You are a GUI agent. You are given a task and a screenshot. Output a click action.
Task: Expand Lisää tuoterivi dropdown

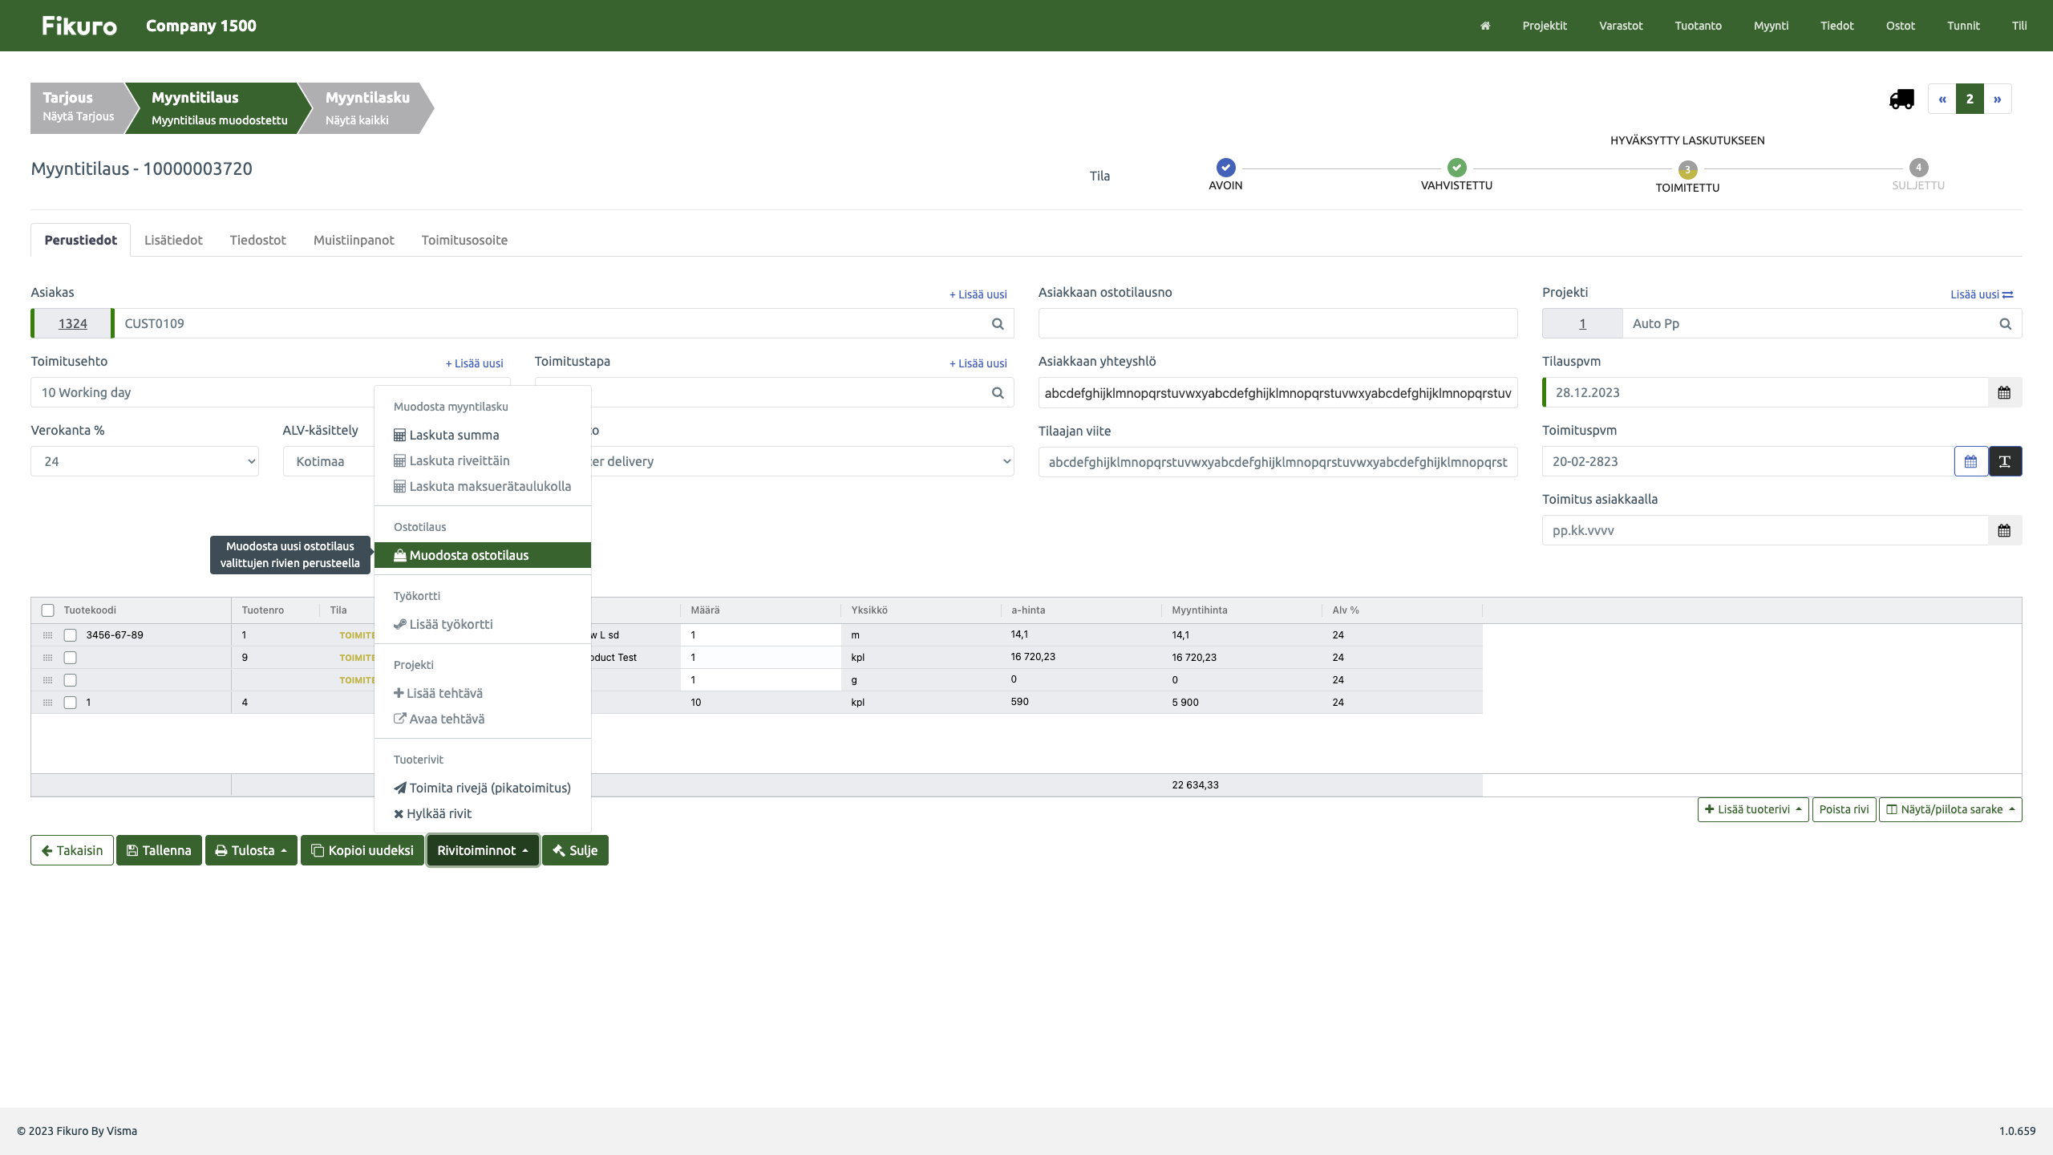coord(1753,809)
